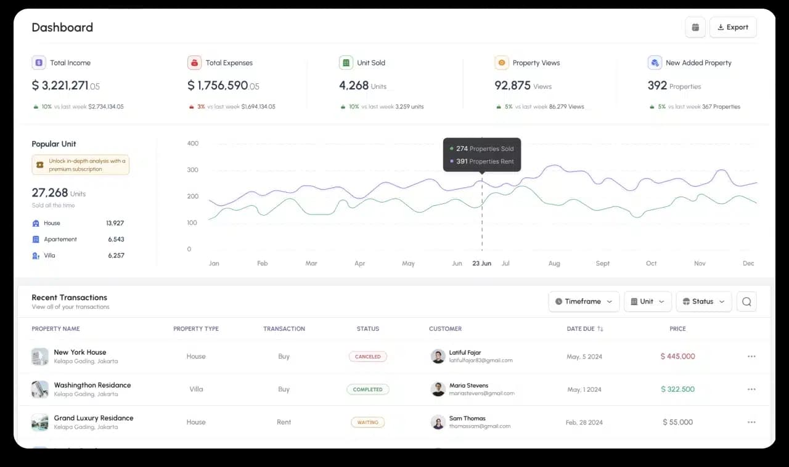
Task: Click the Villa icon in Popular Unit list
Action: [37, 255]
